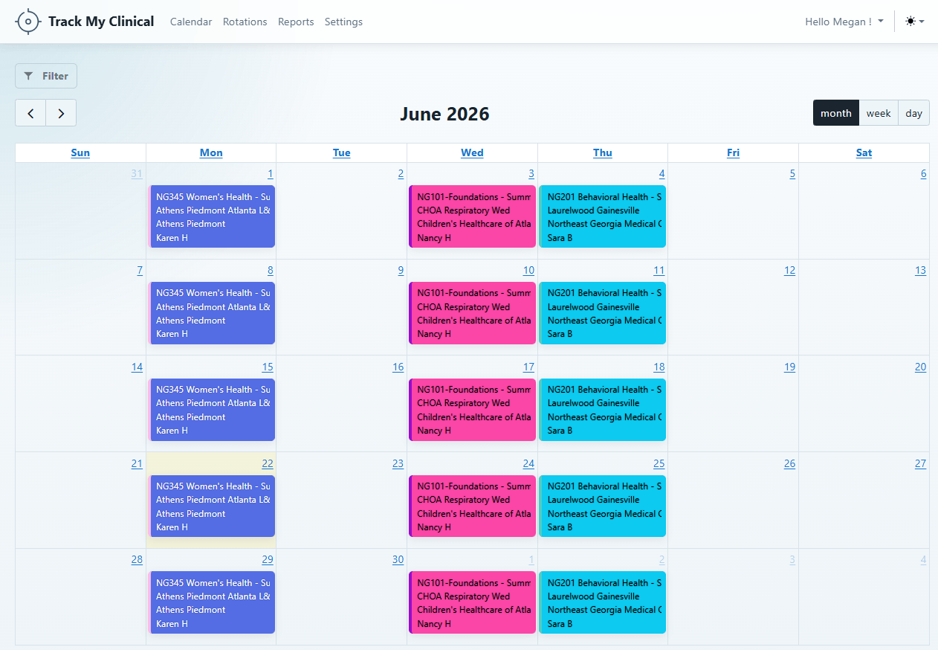Click date number 7 link
938x650 pixels.
click(140, 271)
